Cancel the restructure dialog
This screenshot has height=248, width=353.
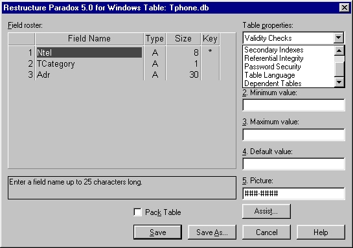pos(267,232)
